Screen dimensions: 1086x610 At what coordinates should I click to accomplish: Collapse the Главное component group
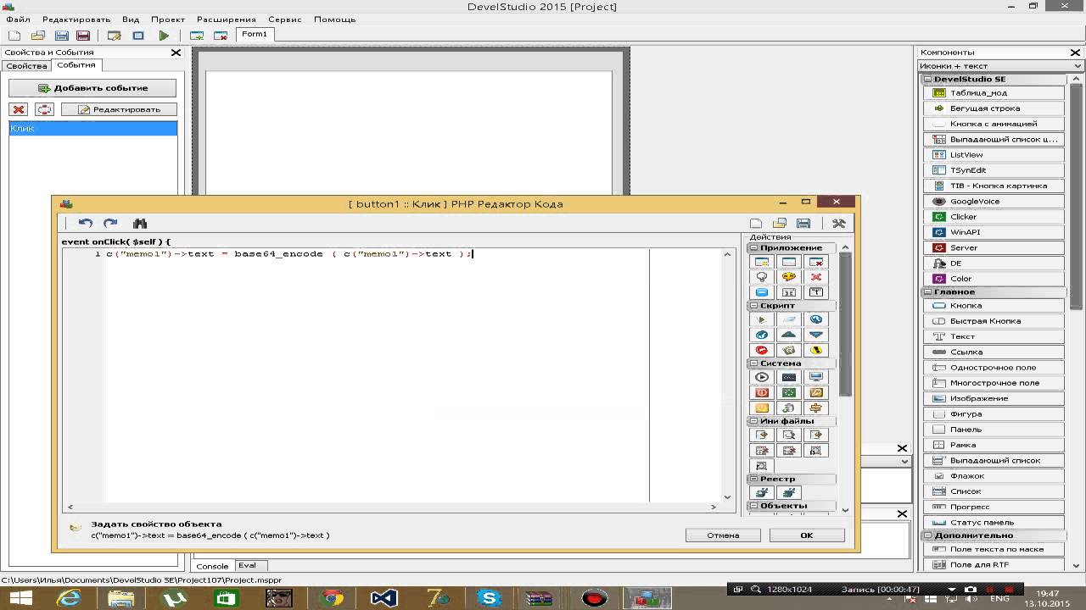point(927,291)
